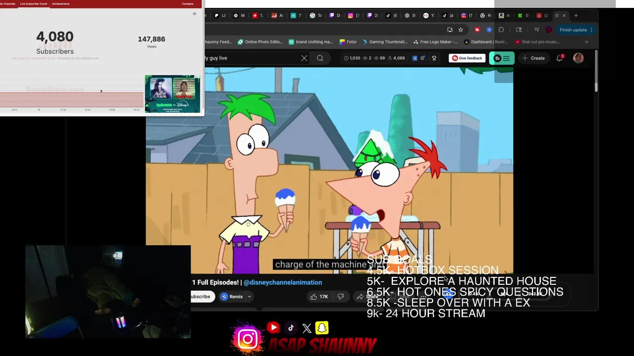Switch to the Kick browser tab
Screen dimensions: 634x356
tap(523, 15)
